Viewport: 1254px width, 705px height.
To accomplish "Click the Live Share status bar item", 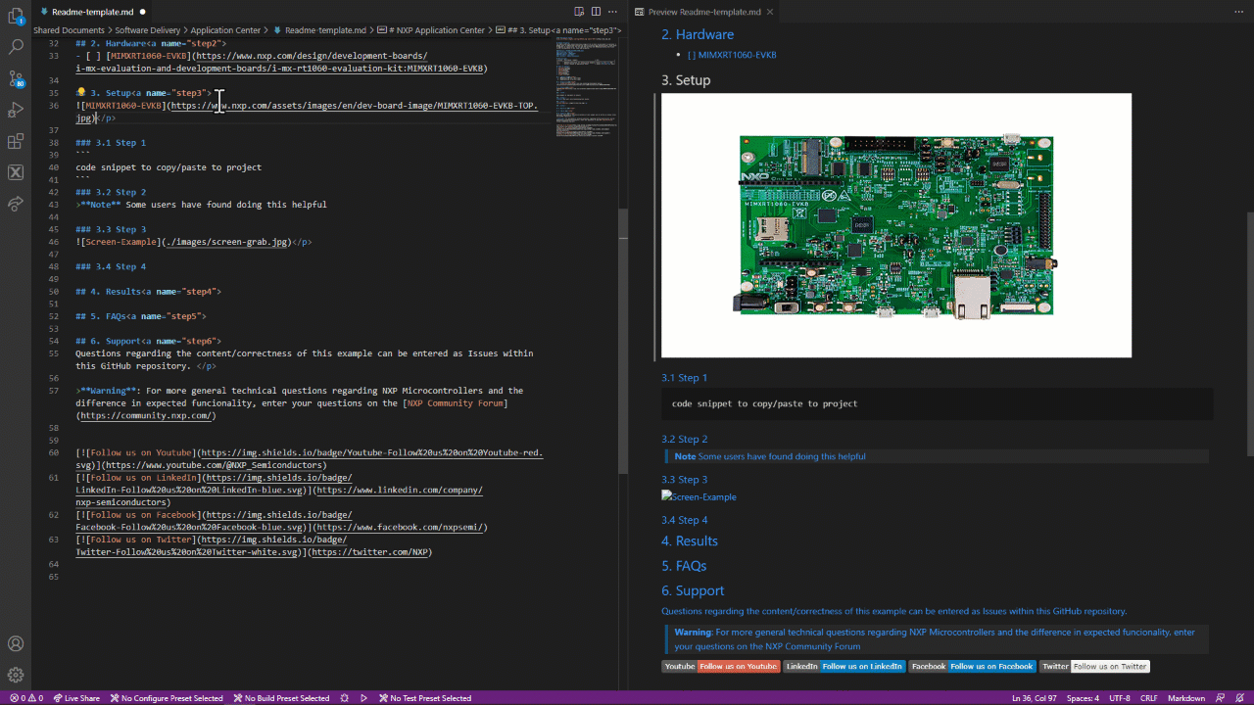I will pyautogui.click(x=76, y=698).
